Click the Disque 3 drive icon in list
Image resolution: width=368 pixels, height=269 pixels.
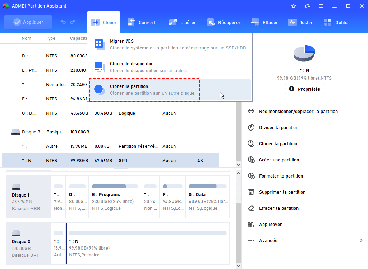click(x=16, y=132)
